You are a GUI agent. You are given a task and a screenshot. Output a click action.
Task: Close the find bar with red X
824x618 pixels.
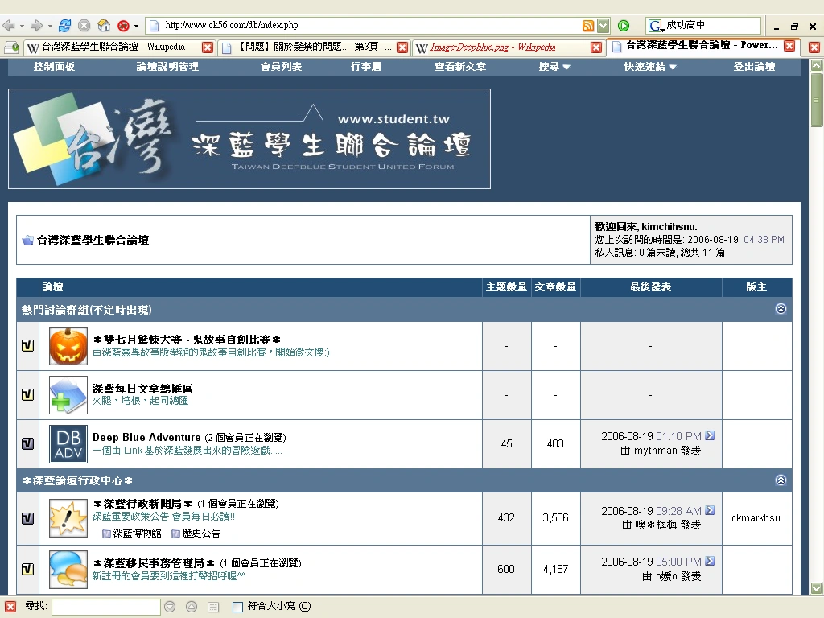pos(10,607)
